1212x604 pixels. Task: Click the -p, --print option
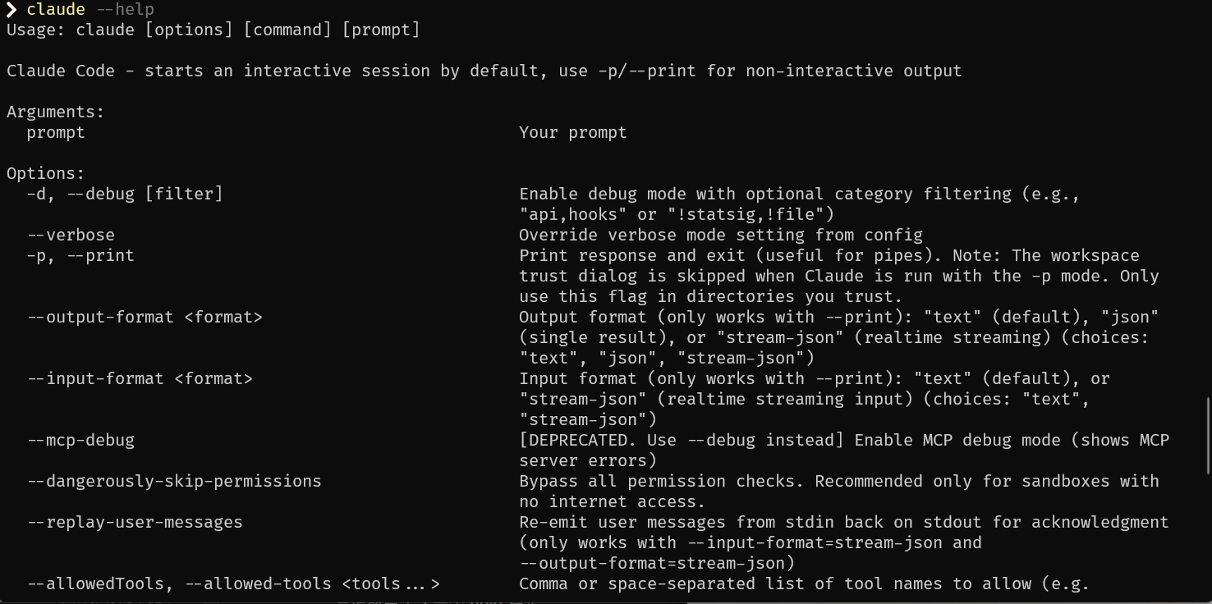click(80, 256)
